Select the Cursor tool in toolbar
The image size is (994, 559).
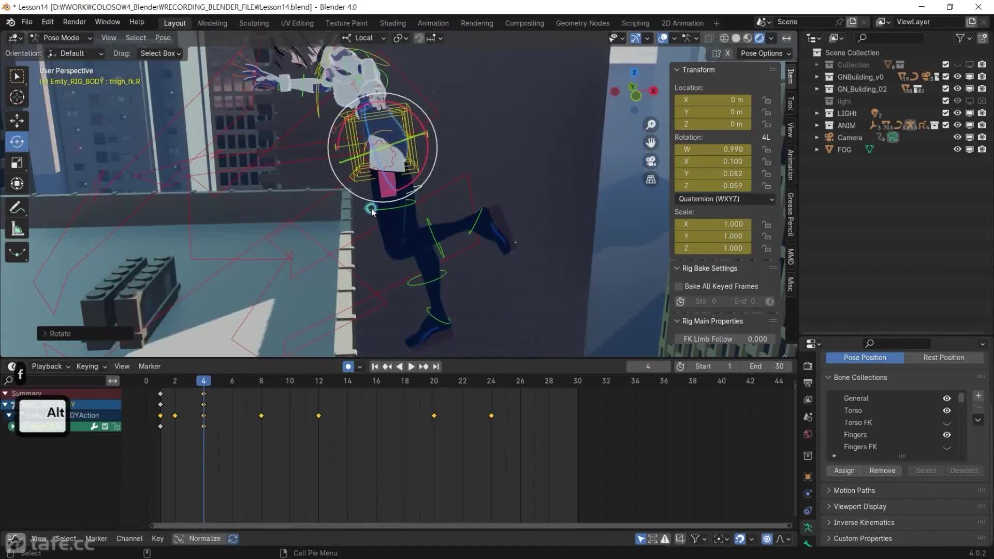click(x=17, y=97)
